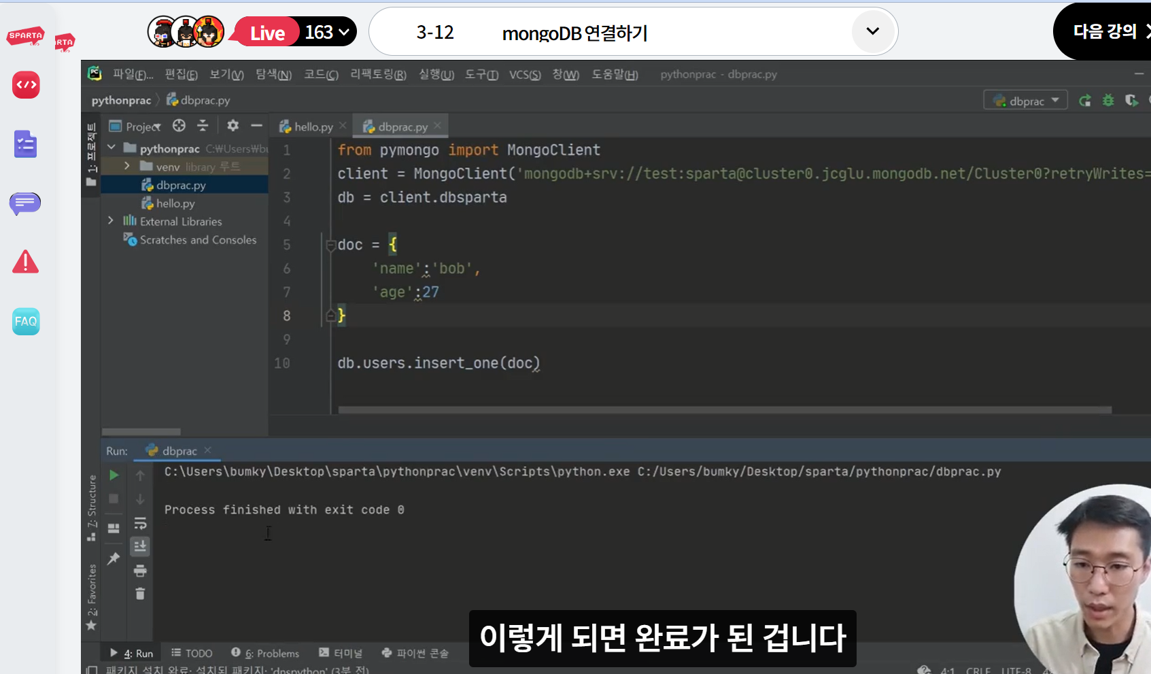Open the VCS(S) menu
The width and height of the screenshot is (1151, 674).
click(x=525, y=74)
